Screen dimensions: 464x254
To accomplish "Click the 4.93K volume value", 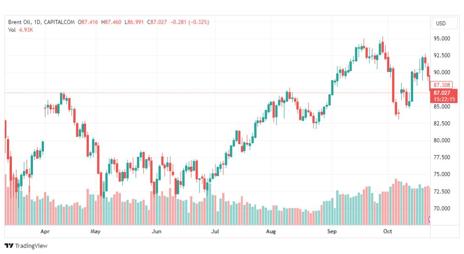I will click(26, 30).
